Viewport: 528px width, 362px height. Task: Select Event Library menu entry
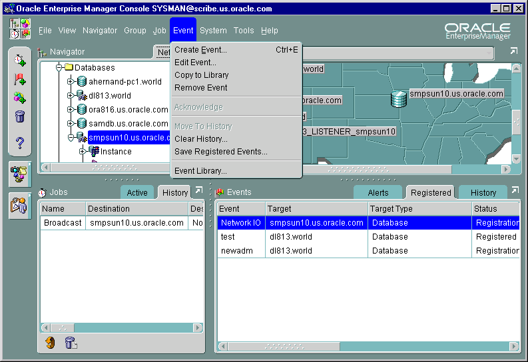200,171
